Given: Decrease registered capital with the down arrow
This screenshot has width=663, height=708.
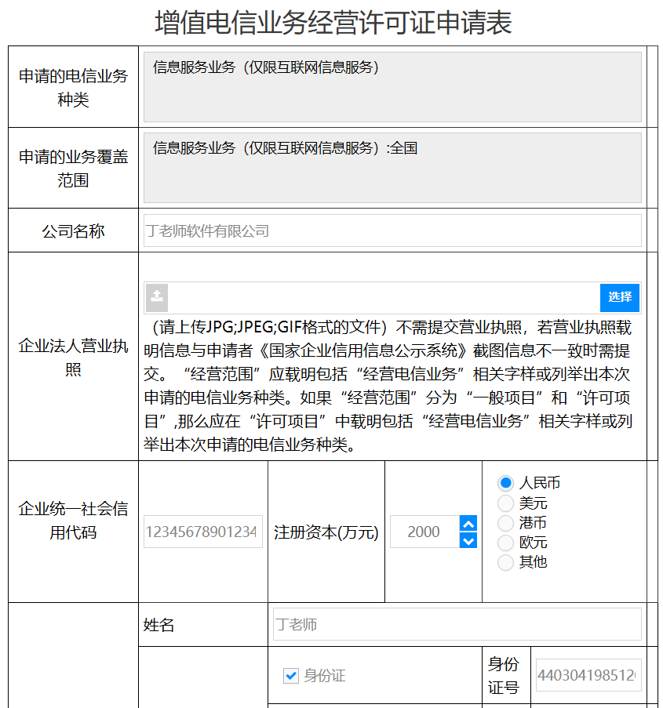Looking at the screenshot, I should pos(468,540).
